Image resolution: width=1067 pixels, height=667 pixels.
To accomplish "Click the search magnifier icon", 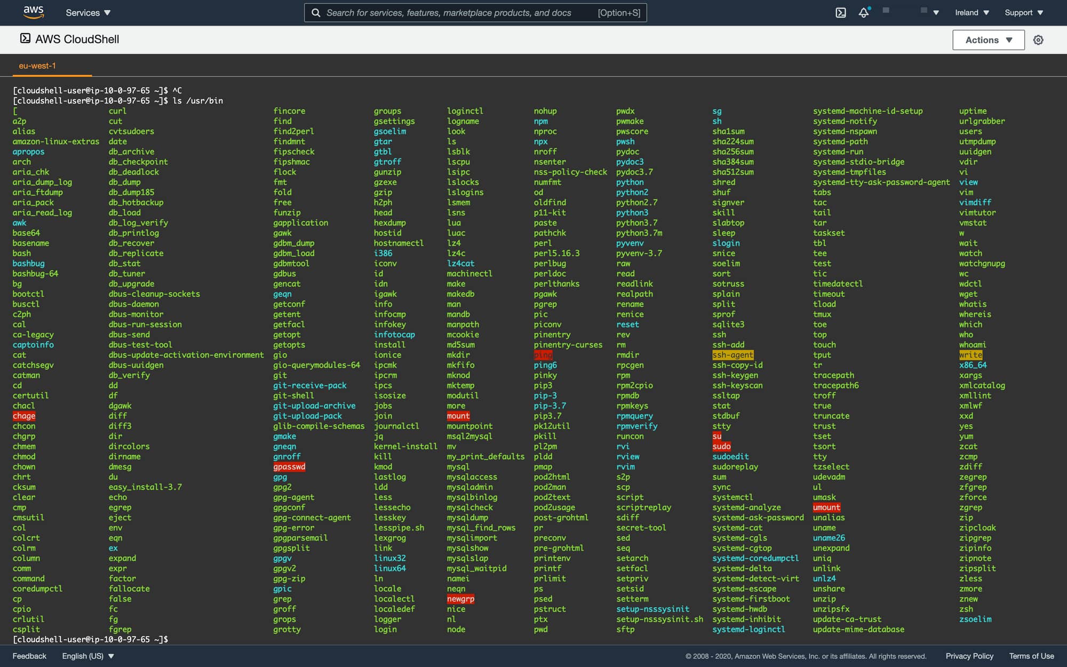I will [316, 13].
